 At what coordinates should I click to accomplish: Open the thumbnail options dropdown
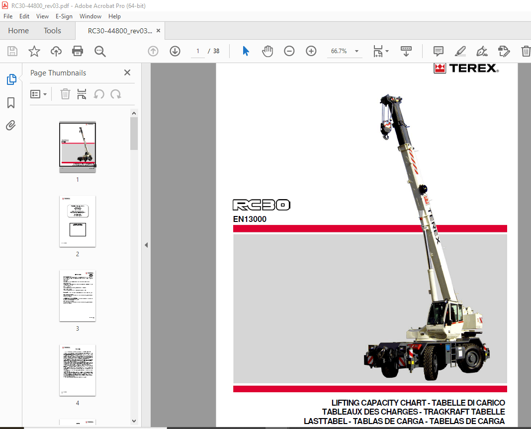point(39,94)
